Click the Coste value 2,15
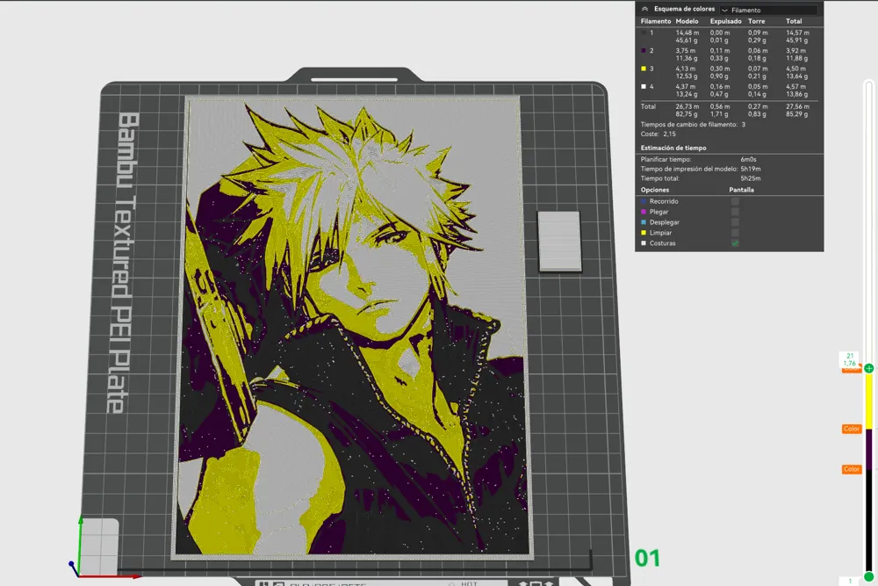Image resolution: width=878 pixels, height=586 pixels. pos(669,134)
